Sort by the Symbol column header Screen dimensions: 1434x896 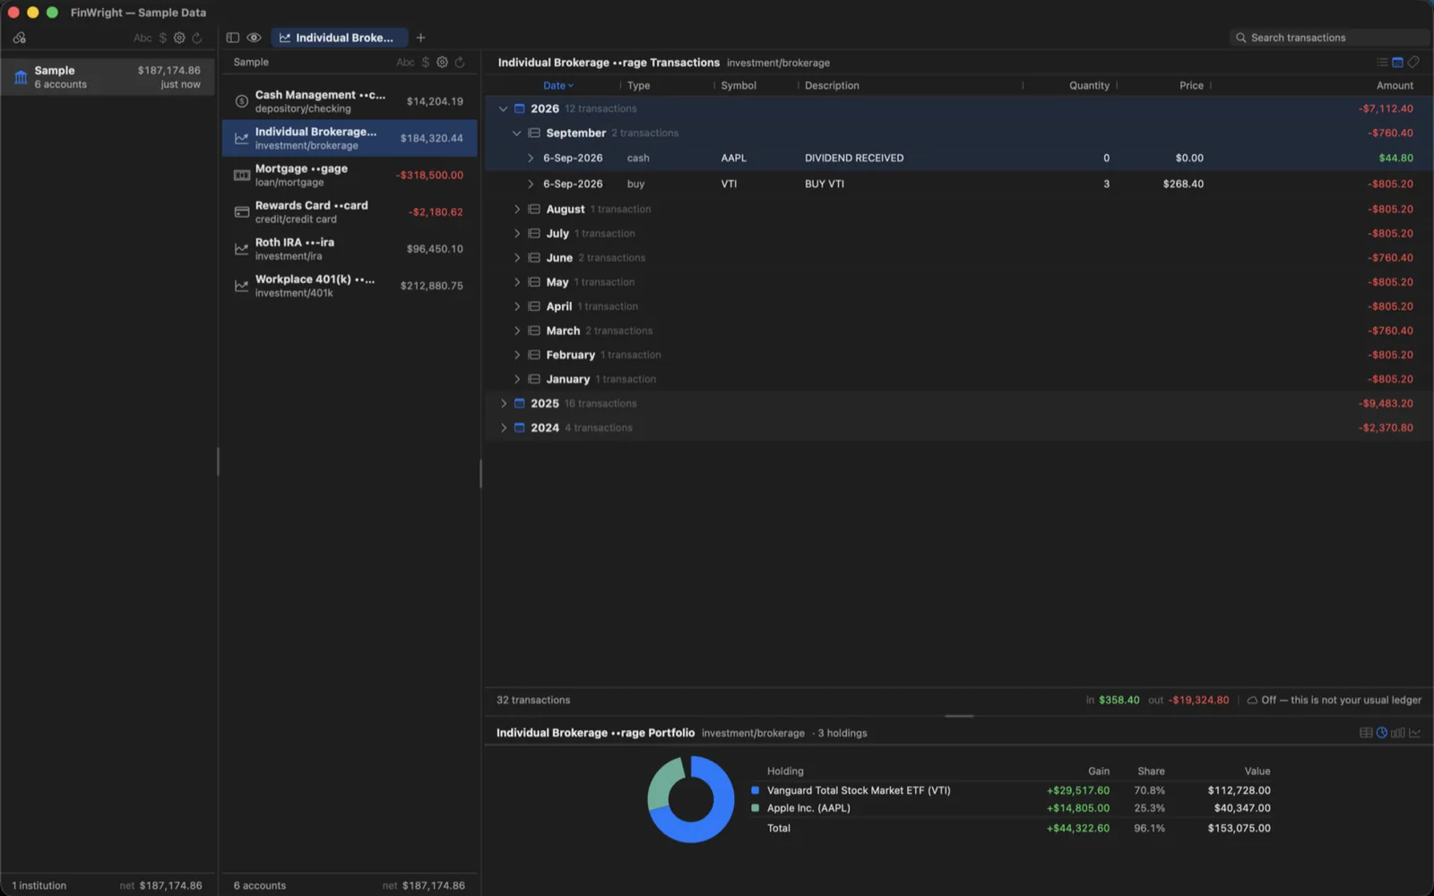[739, 85]
